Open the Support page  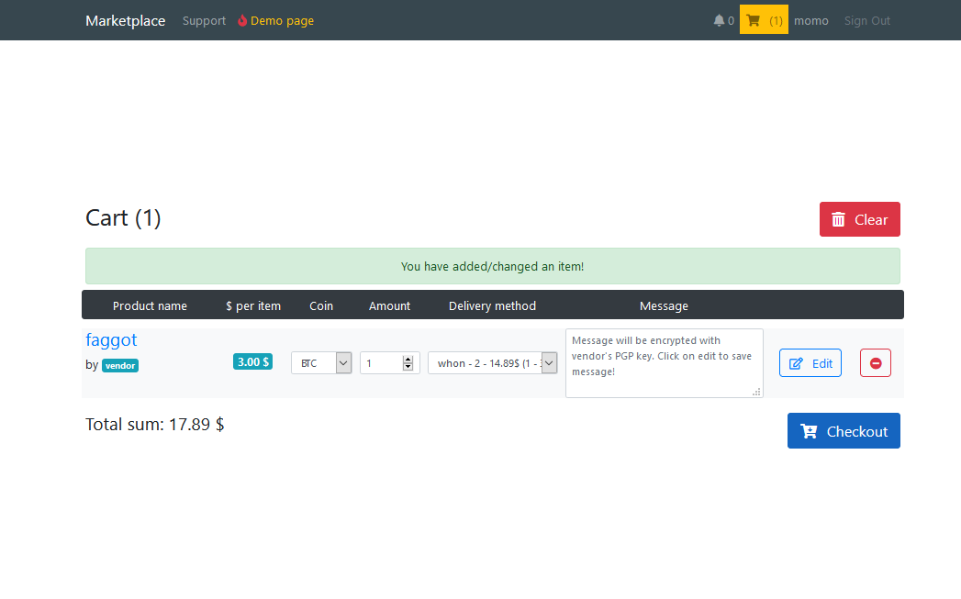(x=204, y=19)
